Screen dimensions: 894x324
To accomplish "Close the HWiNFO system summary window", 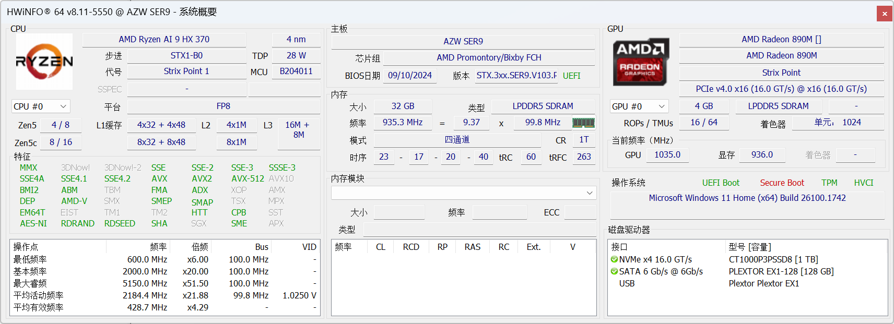I will pos(885,14).
